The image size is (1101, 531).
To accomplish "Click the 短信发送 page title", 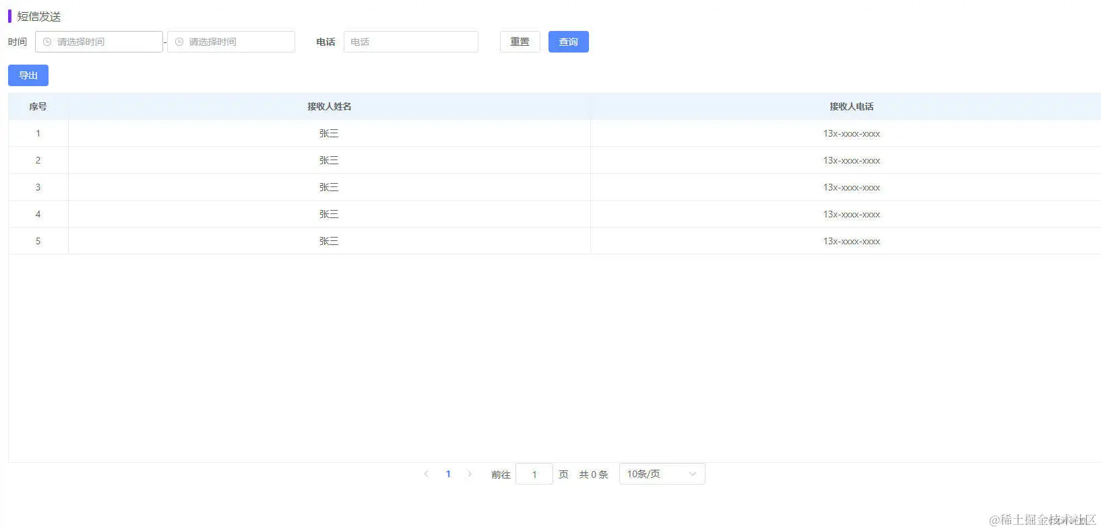I will 39,16.
